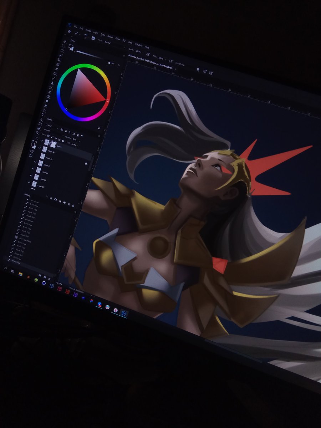This screenshot has height=428, width=321.
Task: Toggle the layer filtering on/off dot
Action: 82,135
